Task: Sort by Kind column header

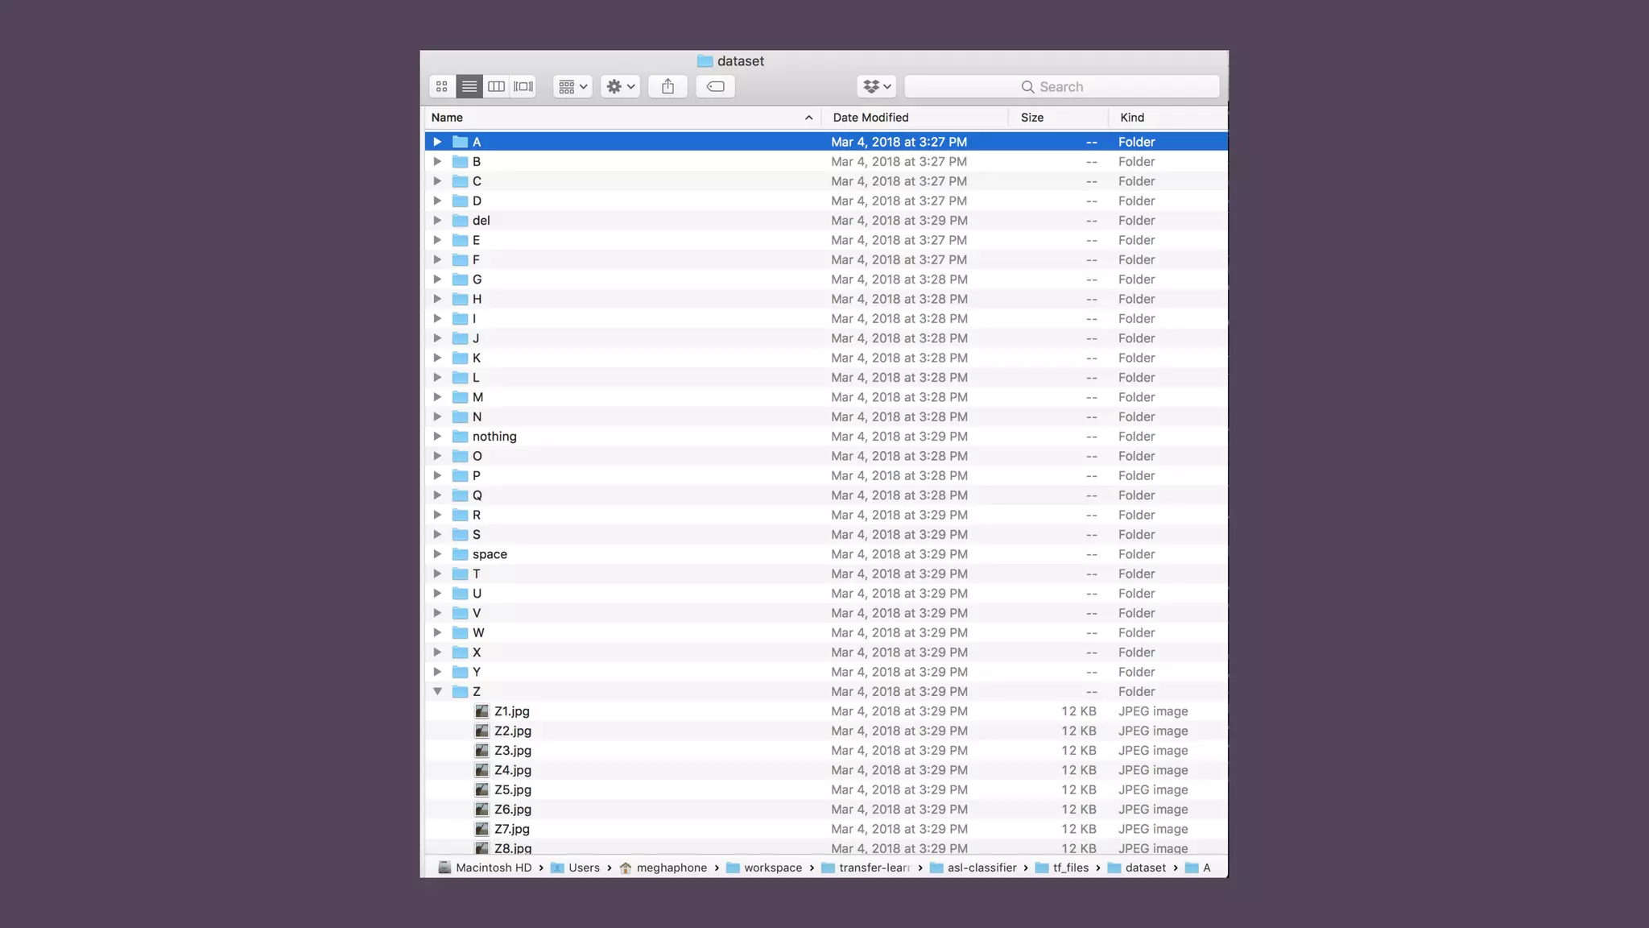Action: (x=1132, y=118)
